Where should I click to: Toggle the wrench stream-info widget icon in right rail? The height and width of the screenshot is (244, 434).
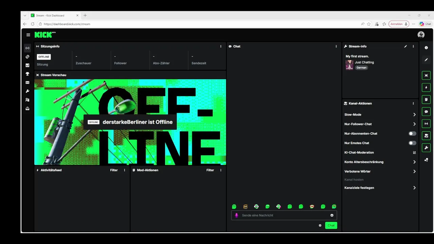[x=426, y=148]
